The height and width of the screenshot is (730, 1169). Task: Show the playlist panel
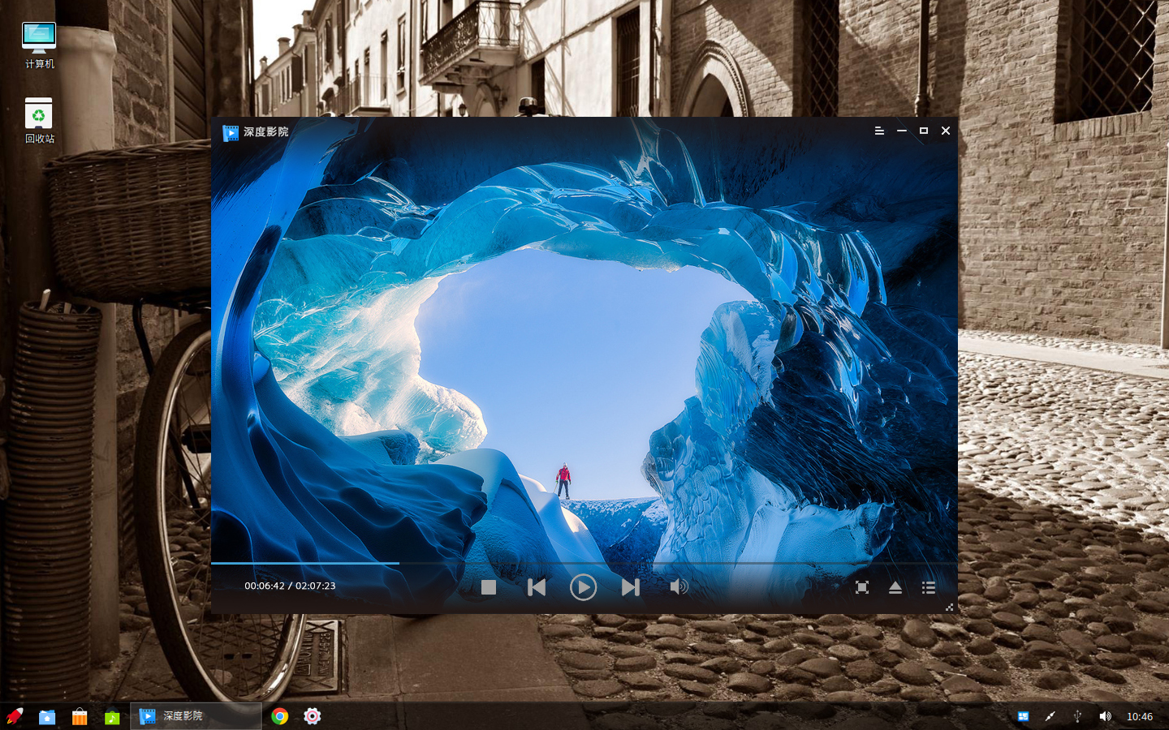pyautogui.click(x=929, y=587)
